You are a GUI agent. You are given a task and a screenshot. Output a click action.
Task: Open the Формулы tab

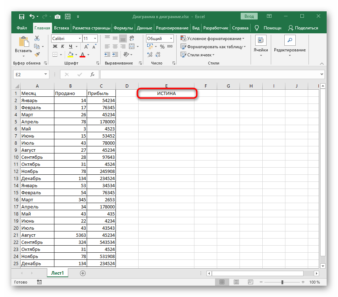pos(123,28)
